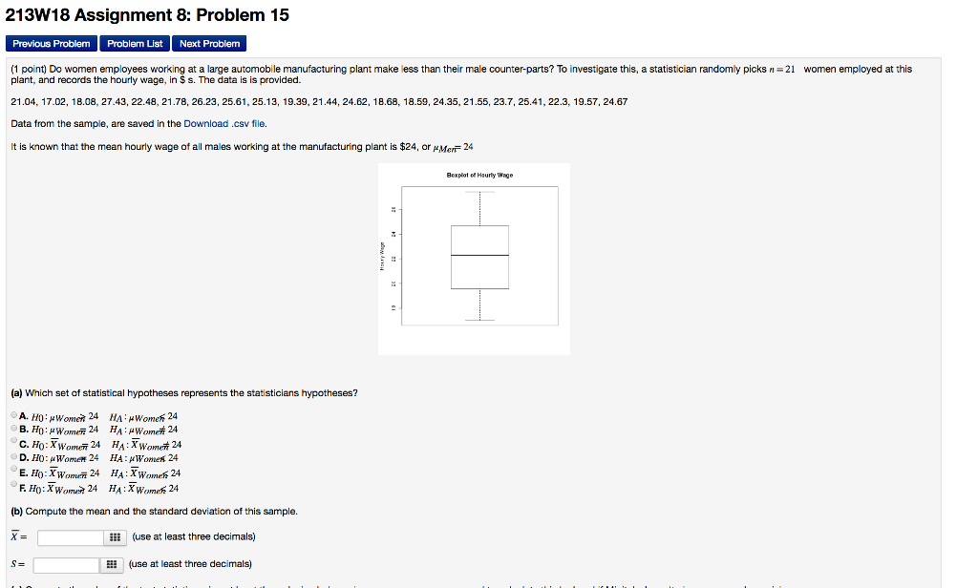
Task: Select hypothesis option A radio button
Action: click(x=13, y=414)
